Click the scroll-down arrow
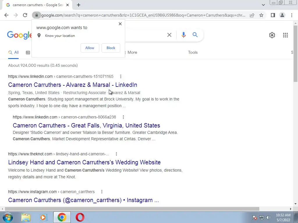This screenshot has height=223, width=298. 295,204
